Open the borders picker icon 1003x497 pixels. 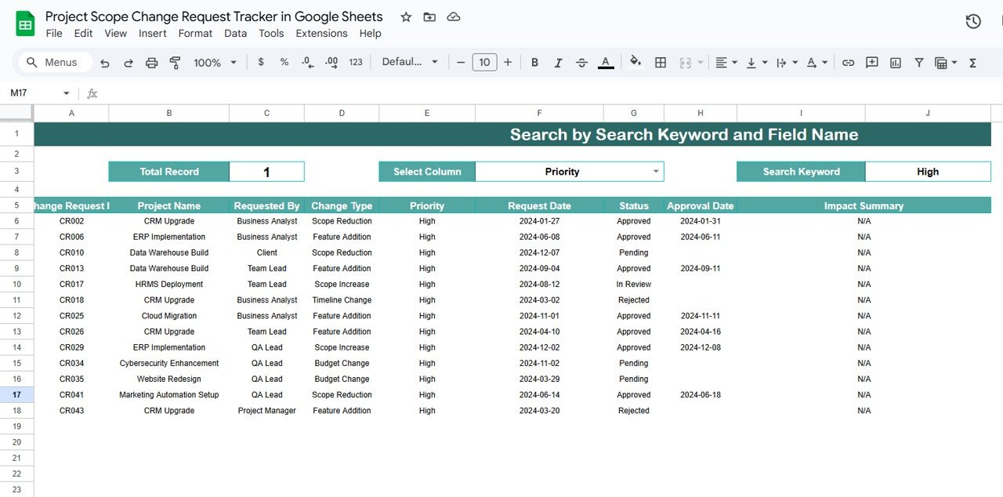[x=661, y=62]
